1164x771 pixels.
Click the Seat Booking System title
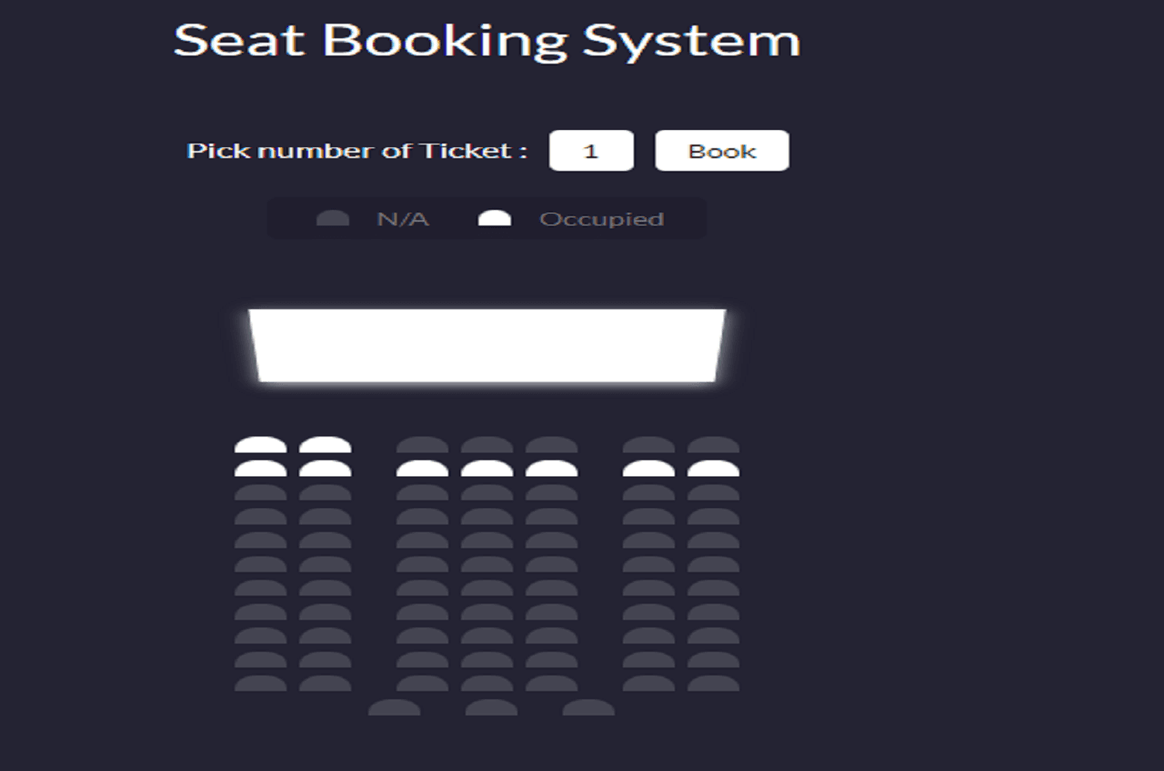[486, 39]
